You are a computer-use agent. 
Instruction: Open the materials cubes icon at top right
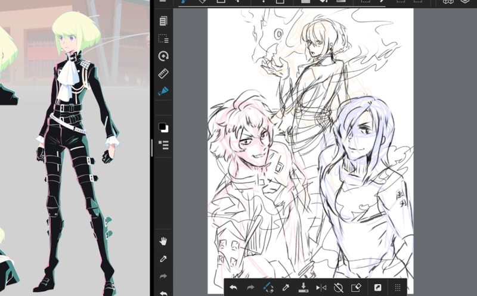(x=448, y=2)
